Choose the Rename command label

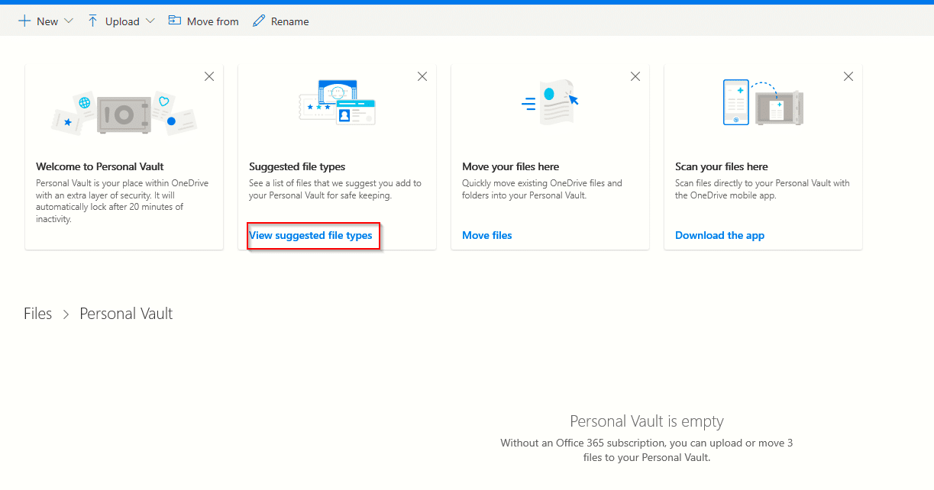pos(290,21)
